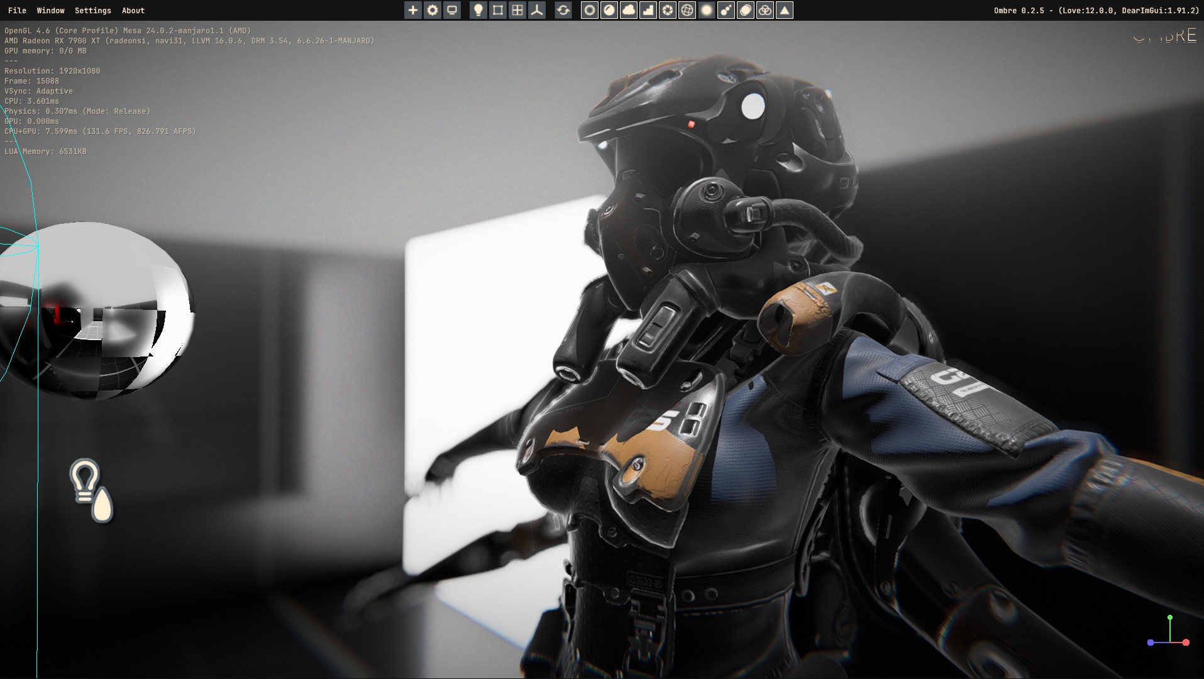Image resolution: width=1204 pixels, height=679 pixels.
Task: Click the triangle icon in toolbar
Action: click(x=785, y=10)
